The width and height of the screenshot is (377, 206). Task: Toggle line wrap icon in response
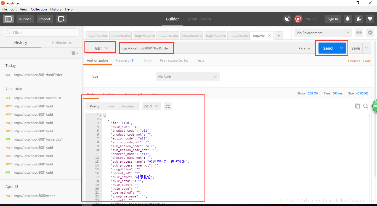[x=168, y=106]
